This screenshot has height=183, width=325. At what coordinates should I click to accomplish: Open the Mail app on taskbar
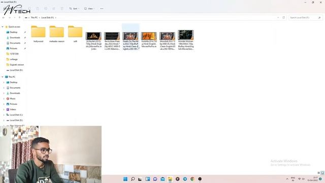pyautogui.click(x=162, y=179)
